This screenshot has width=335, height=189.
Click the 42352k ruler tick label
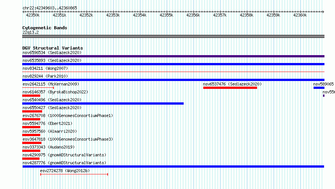coord(86,15)
